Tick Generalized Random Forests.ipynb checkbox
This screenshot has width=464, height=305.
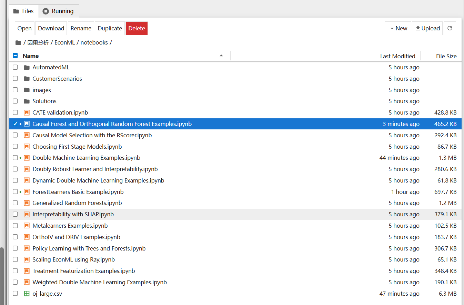pos(15,203)
